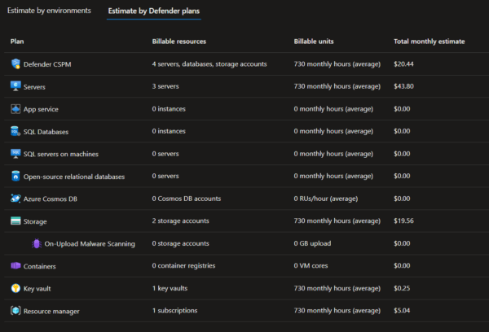Click '1 key vaults' cell

pos(170,288)
